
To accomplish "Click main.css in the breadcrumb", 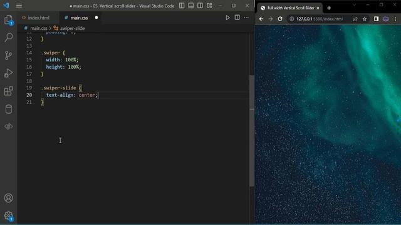I will (x=39, y=28).
